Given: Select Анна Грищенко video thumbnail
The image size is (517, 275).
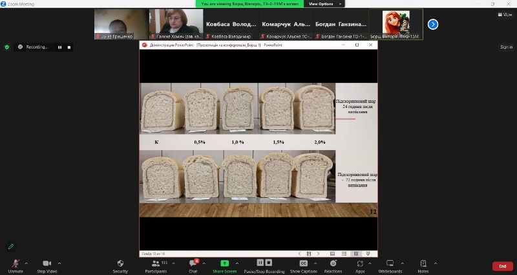Looking at the screenshot, I should click(x=121, y=24).
